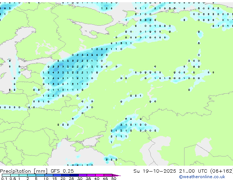Pick the 45–50 mm legend swatch
The width and height of the screenshot is (233, 180).
(108, 175)
